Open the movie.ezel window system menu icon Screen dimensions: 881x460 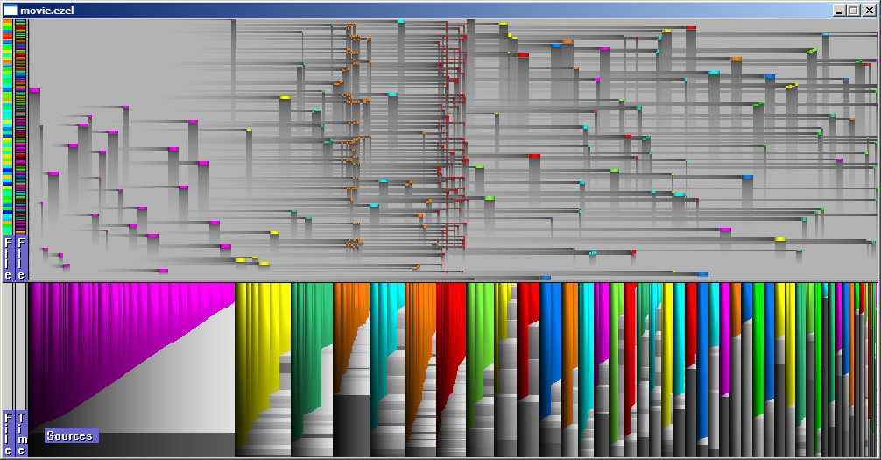click(x=11, y=10)
